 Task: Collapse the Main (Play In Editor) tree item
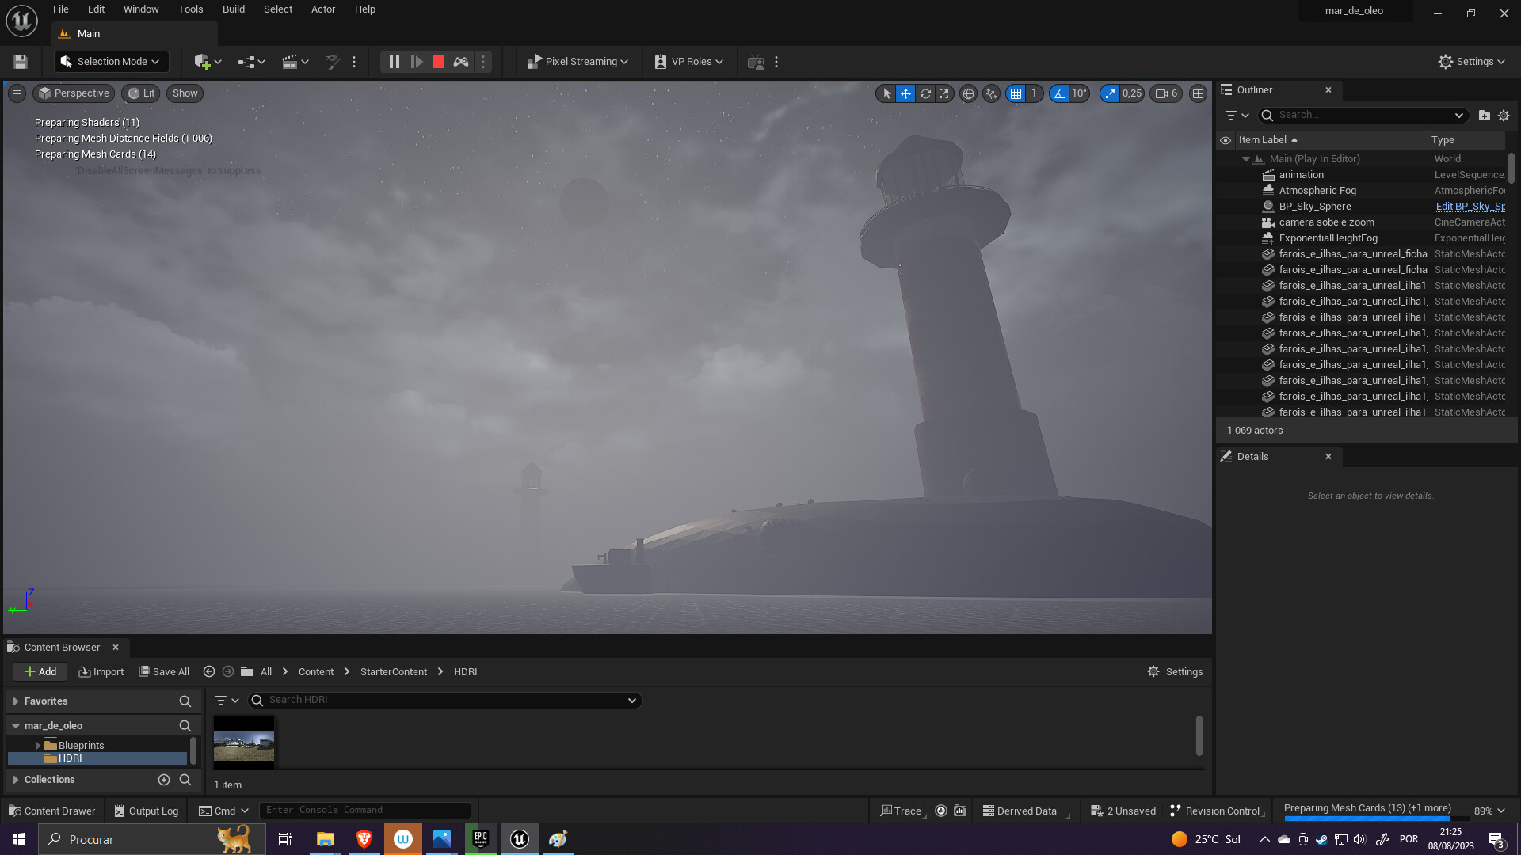click(1245, 158)
